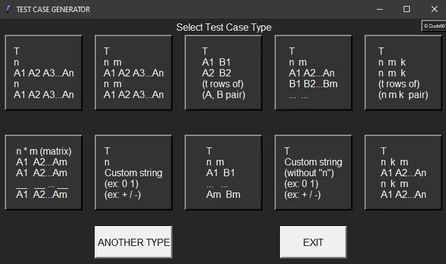Select the n k m array test case type

(x=403, y=173)
